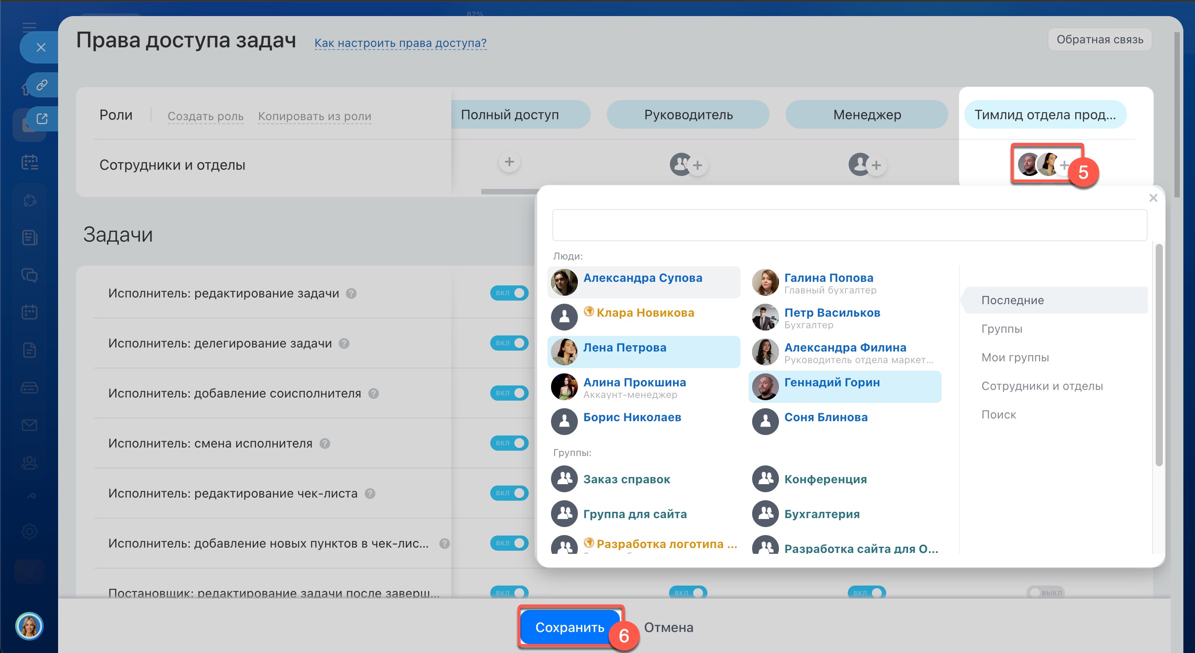1195x653 pixels.
Task: Switch to the Группы tab
Action: pos(1001,329)
